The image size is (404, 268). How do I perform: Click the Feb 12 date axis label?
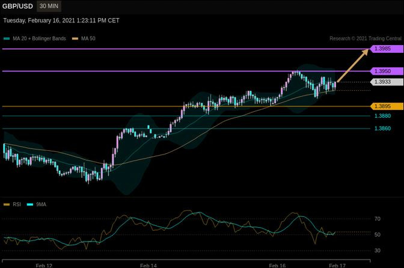44,266
